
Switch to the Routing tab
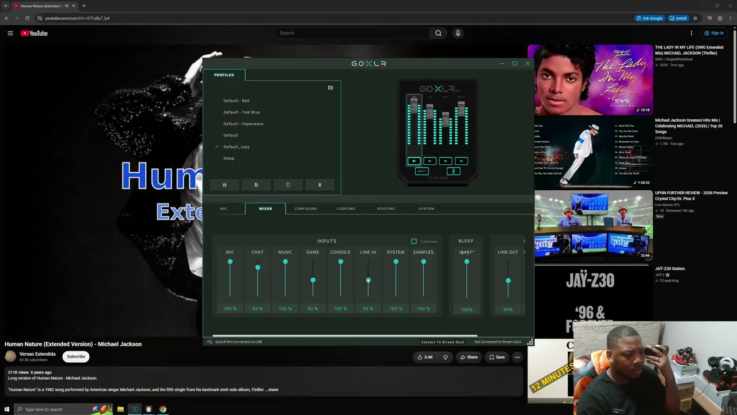(386, 209)
